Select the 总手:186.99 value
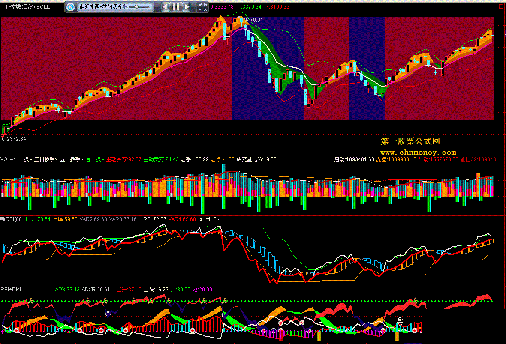The image size is (506, 344). coord(195,159)
